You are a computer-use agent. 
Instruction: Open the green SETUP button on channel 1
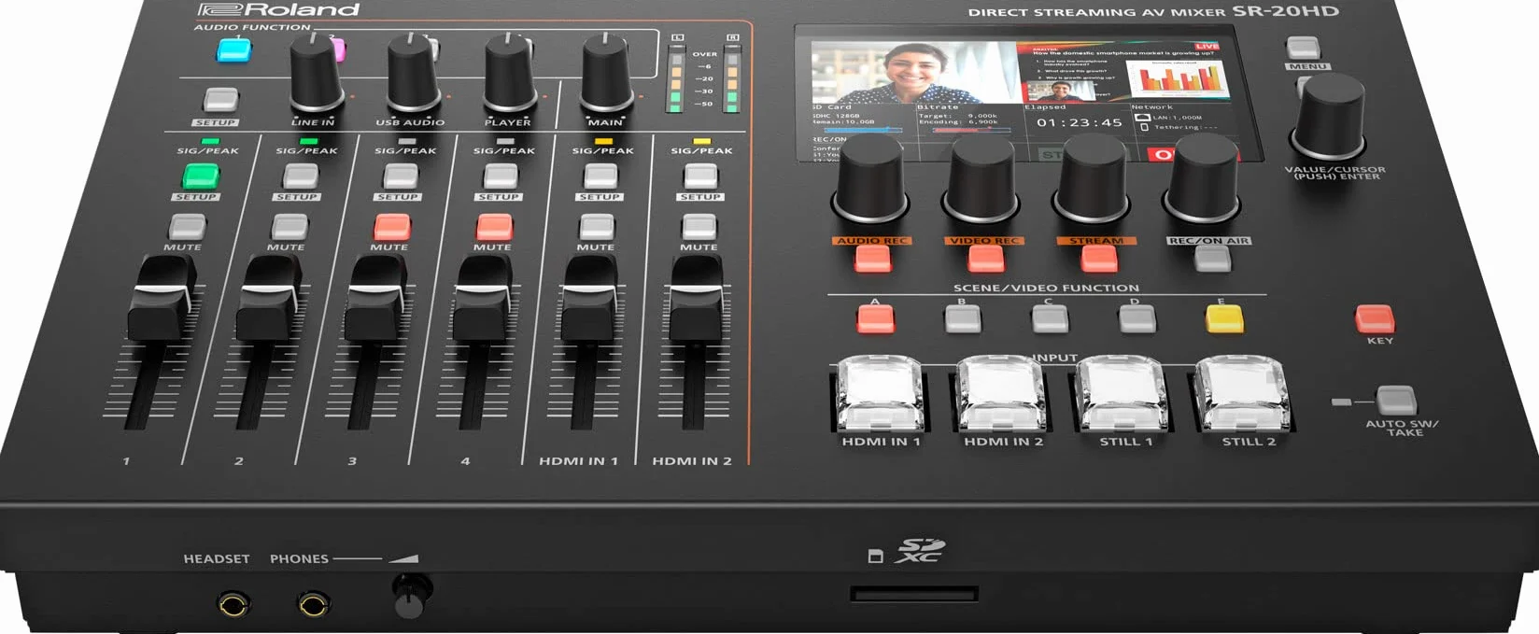coord(200,176)
